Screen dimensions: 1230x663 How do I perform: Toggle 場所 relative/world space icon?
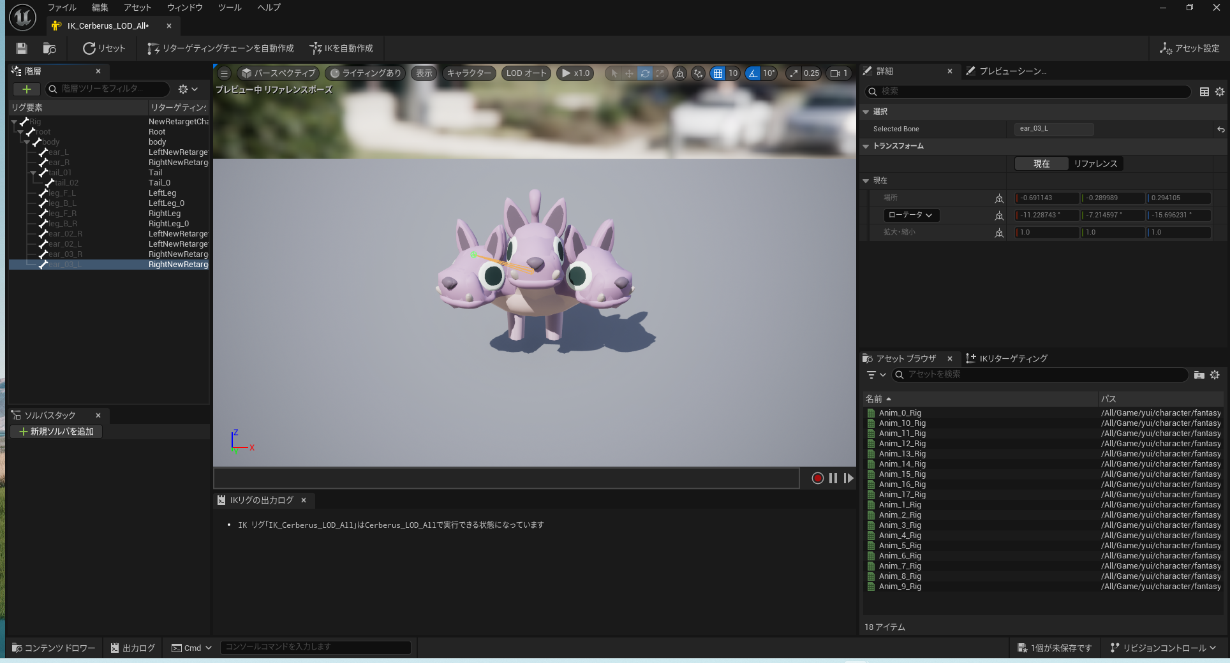pyautogui.click(x=999, y=198)
